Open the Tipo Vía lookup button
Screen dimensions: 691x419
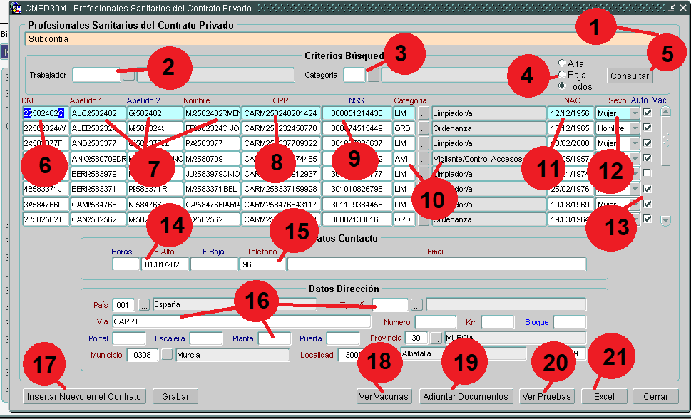[x=417, y=305]
